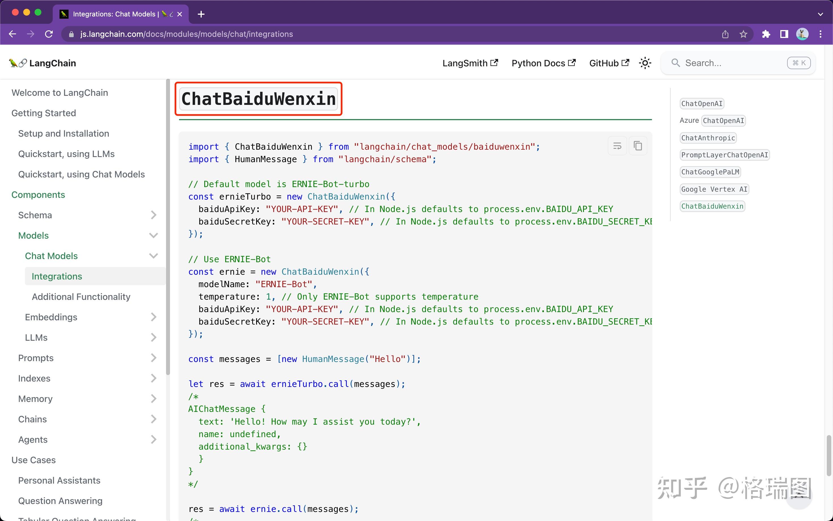Expand the Schema section chevron
Viewport: 833px width, 521px height.
coord(154,215)
